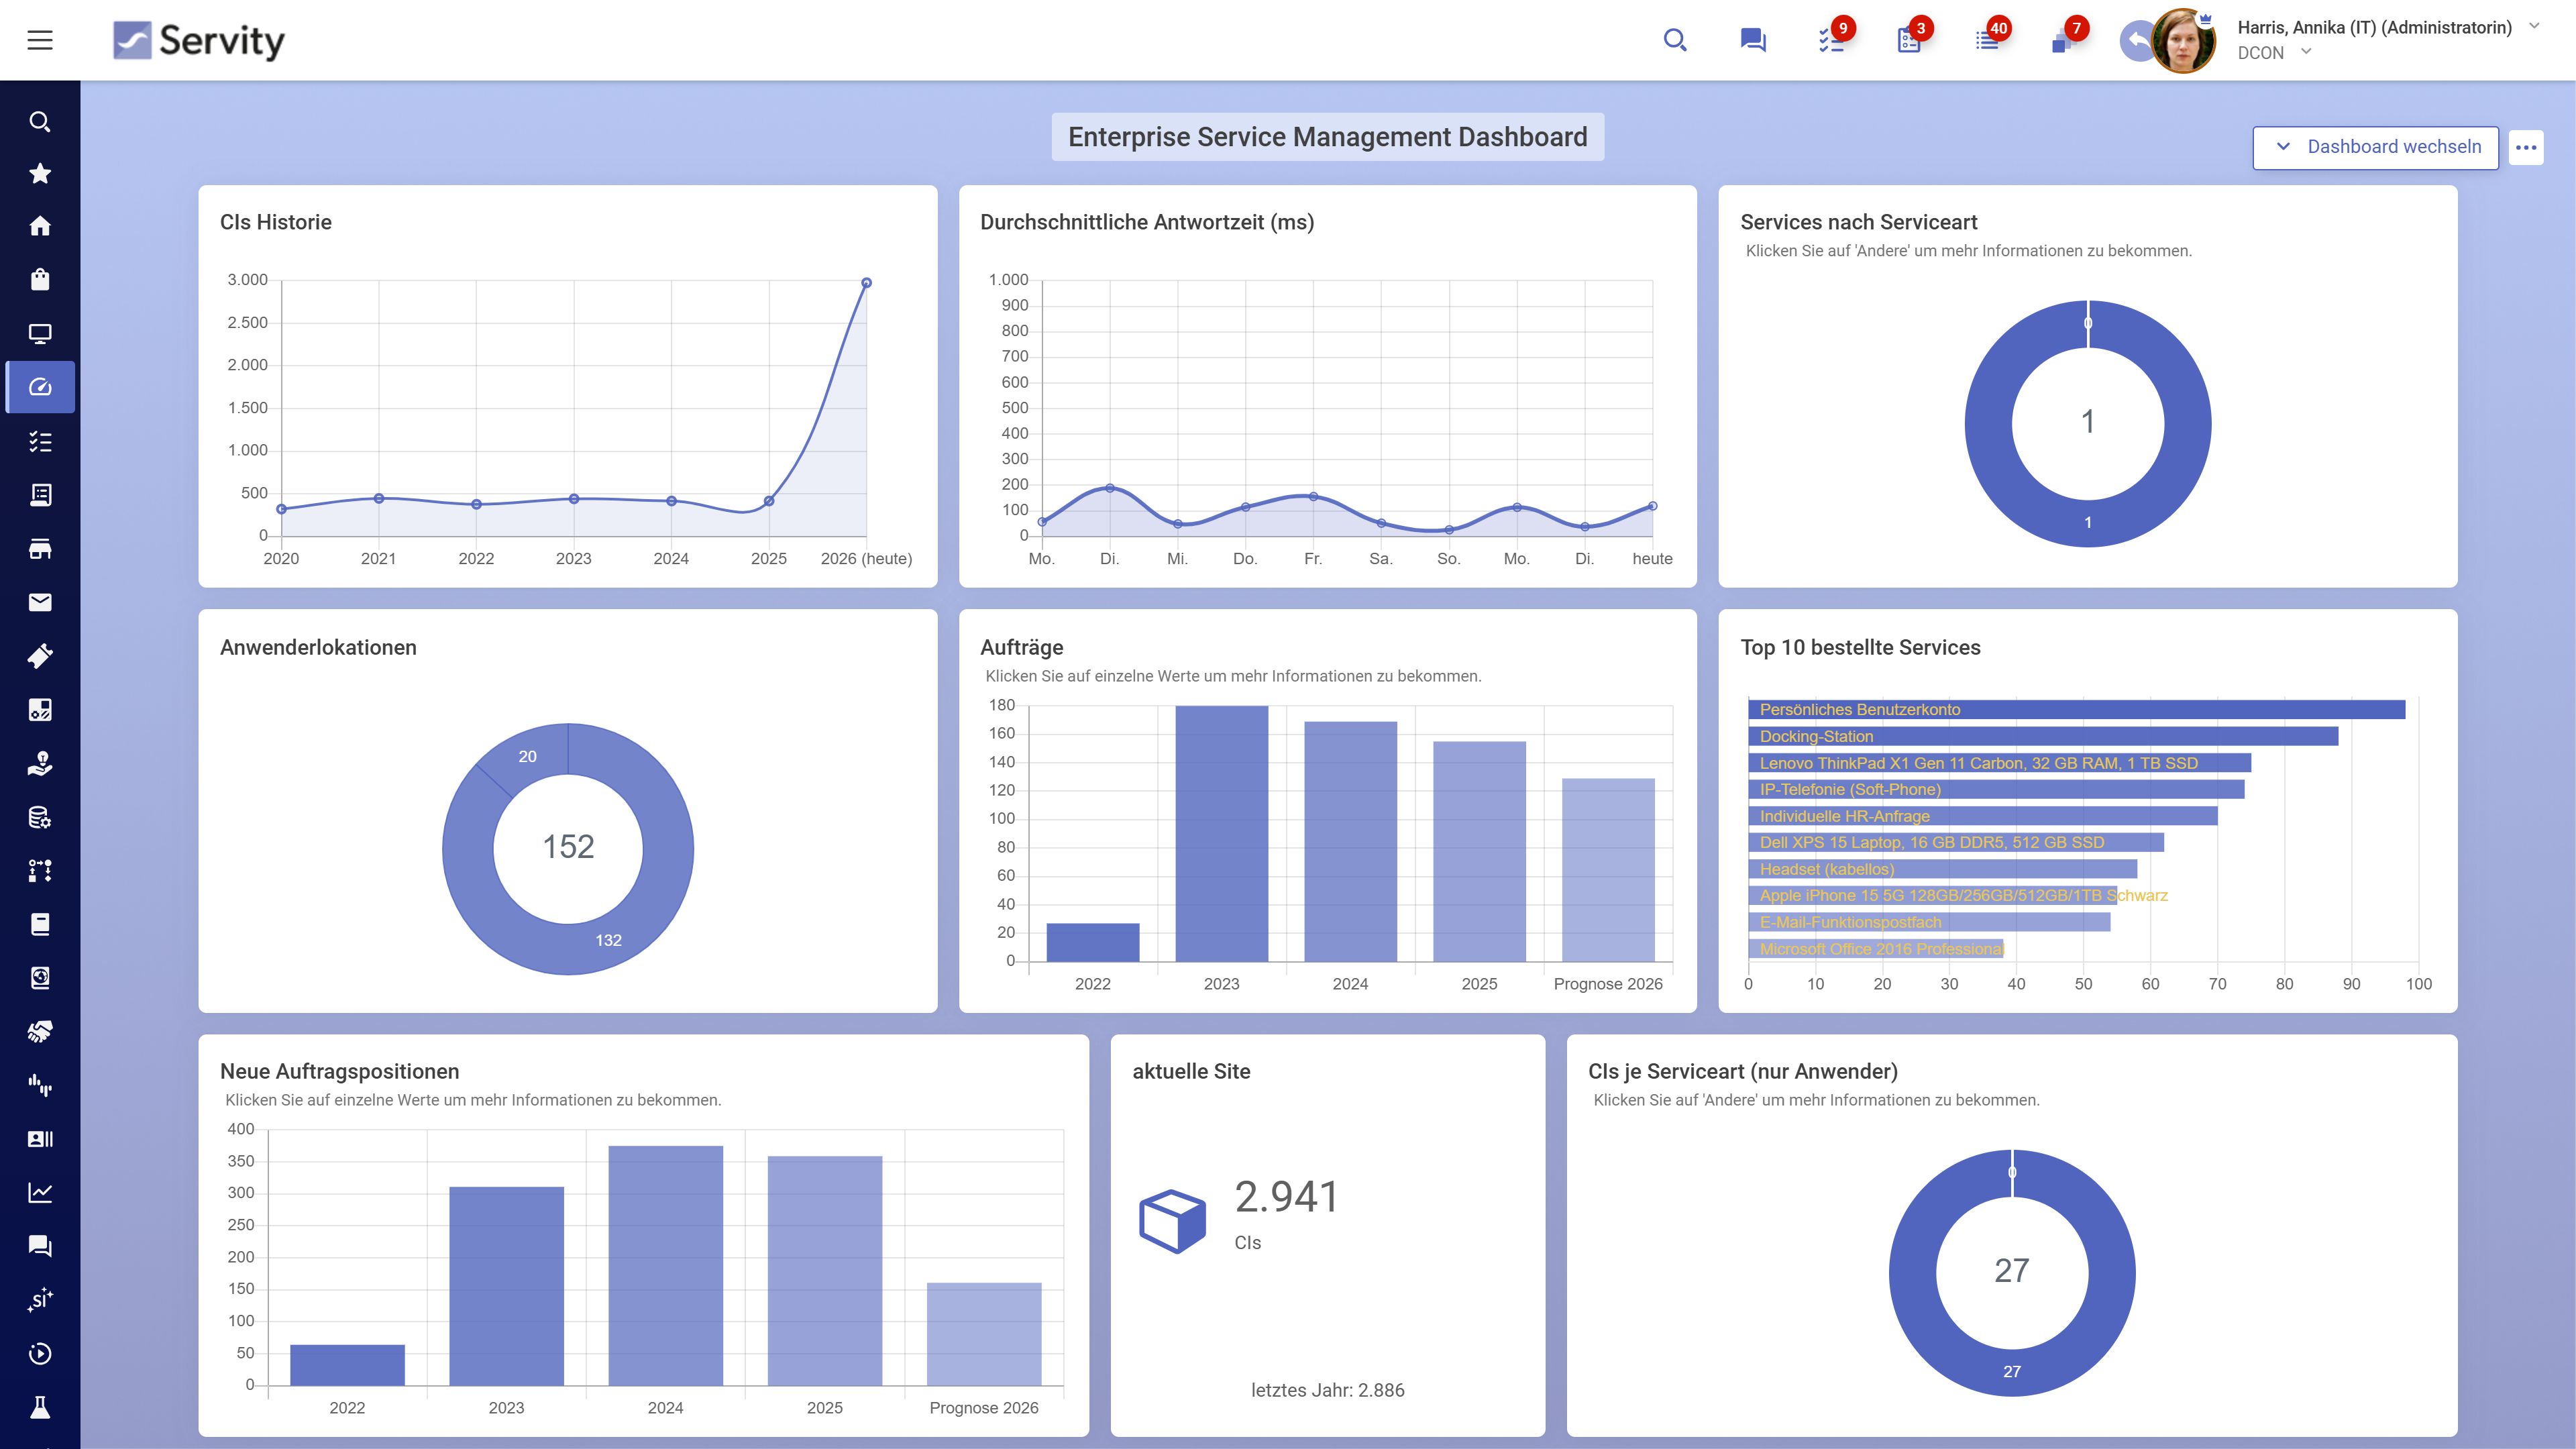Image resolution: width=2576 pixels, height=1449 pixels.
Task: Open the hamburger menu next to Servity logo
Action: tap(40, 40)
